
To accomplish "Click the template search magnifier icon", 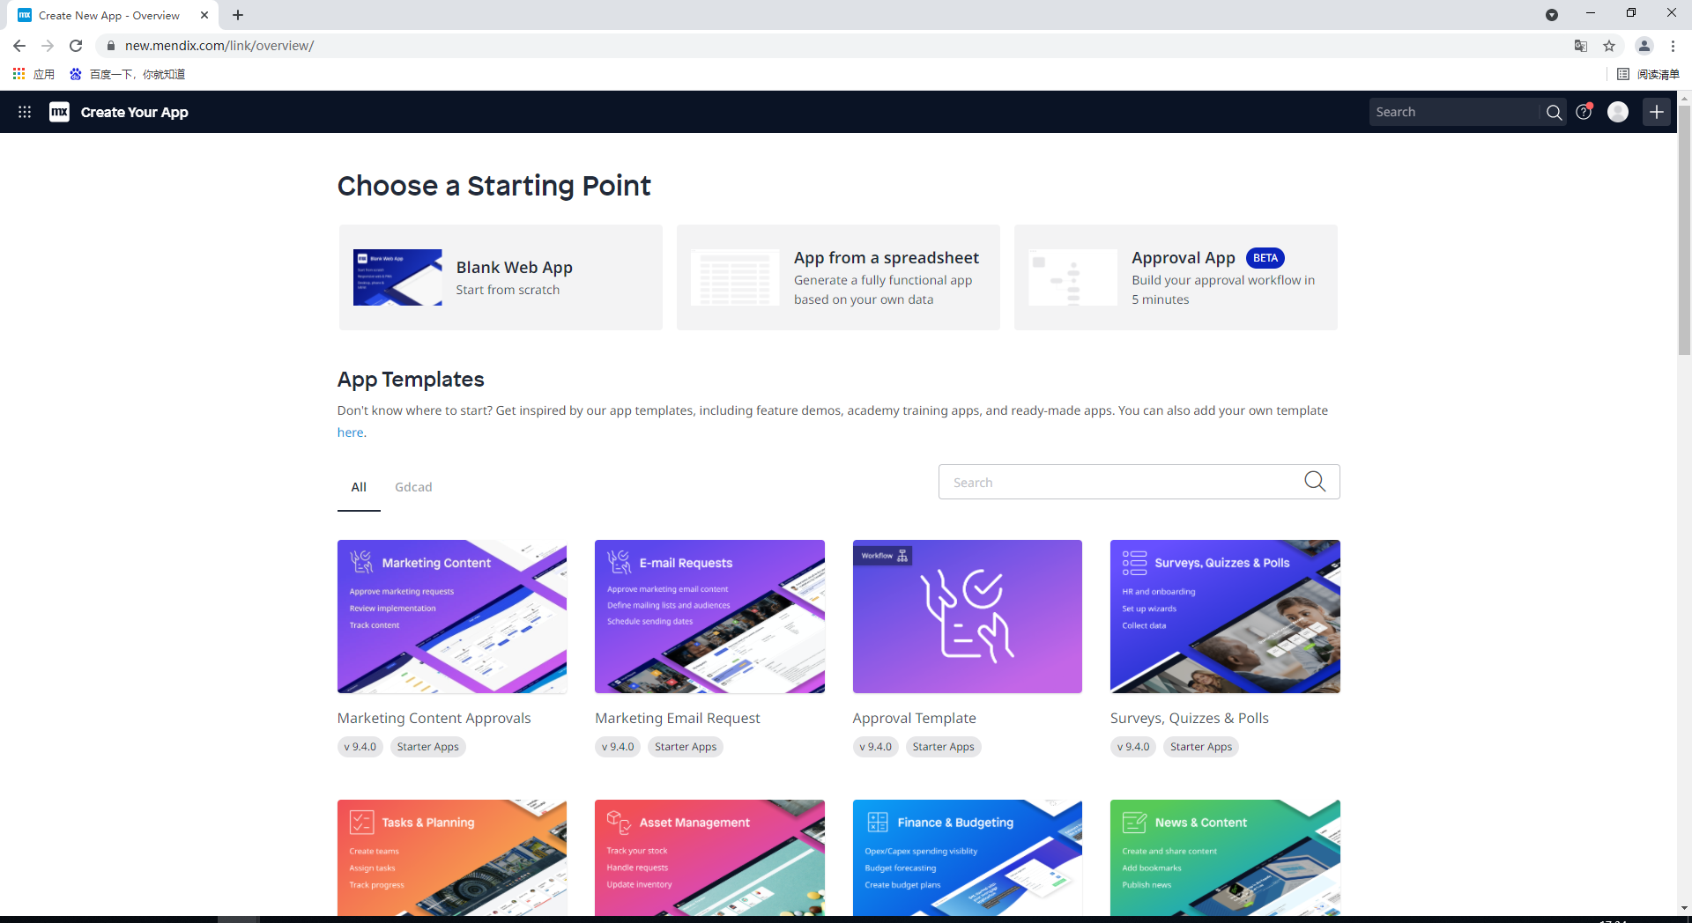I will 1315,482.
